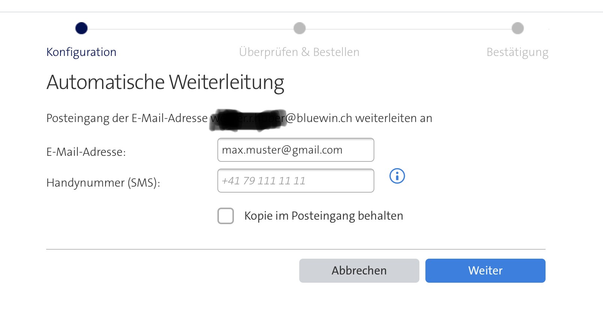
Task: Select the Konfiguration step label
Action: coord(81,52)
